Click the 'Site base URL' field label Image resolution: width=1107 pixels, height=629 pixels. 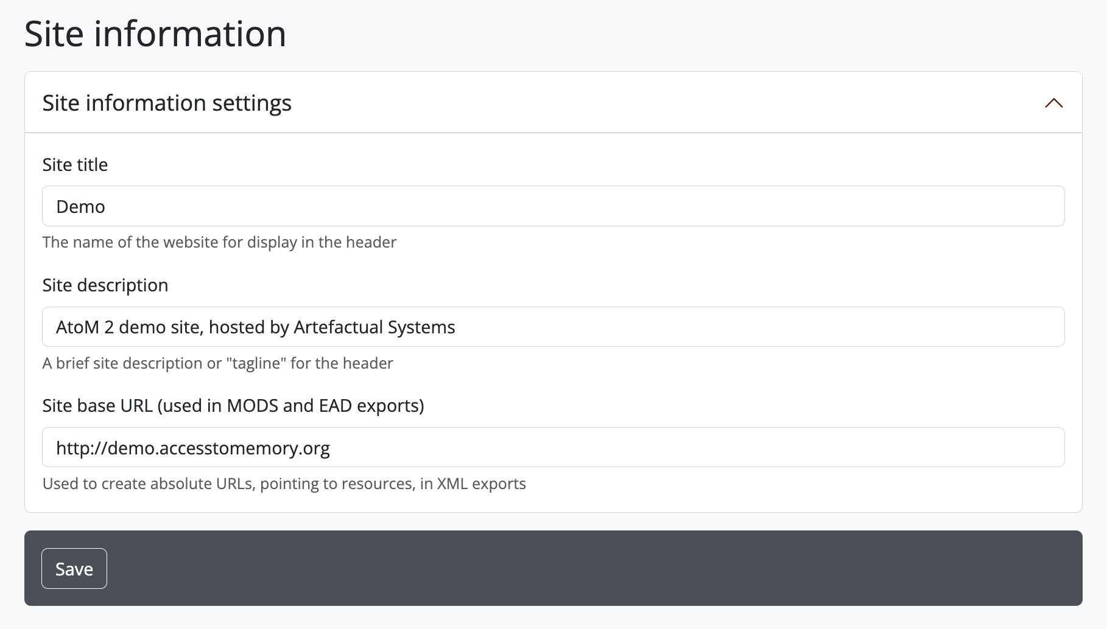(97, 406)
